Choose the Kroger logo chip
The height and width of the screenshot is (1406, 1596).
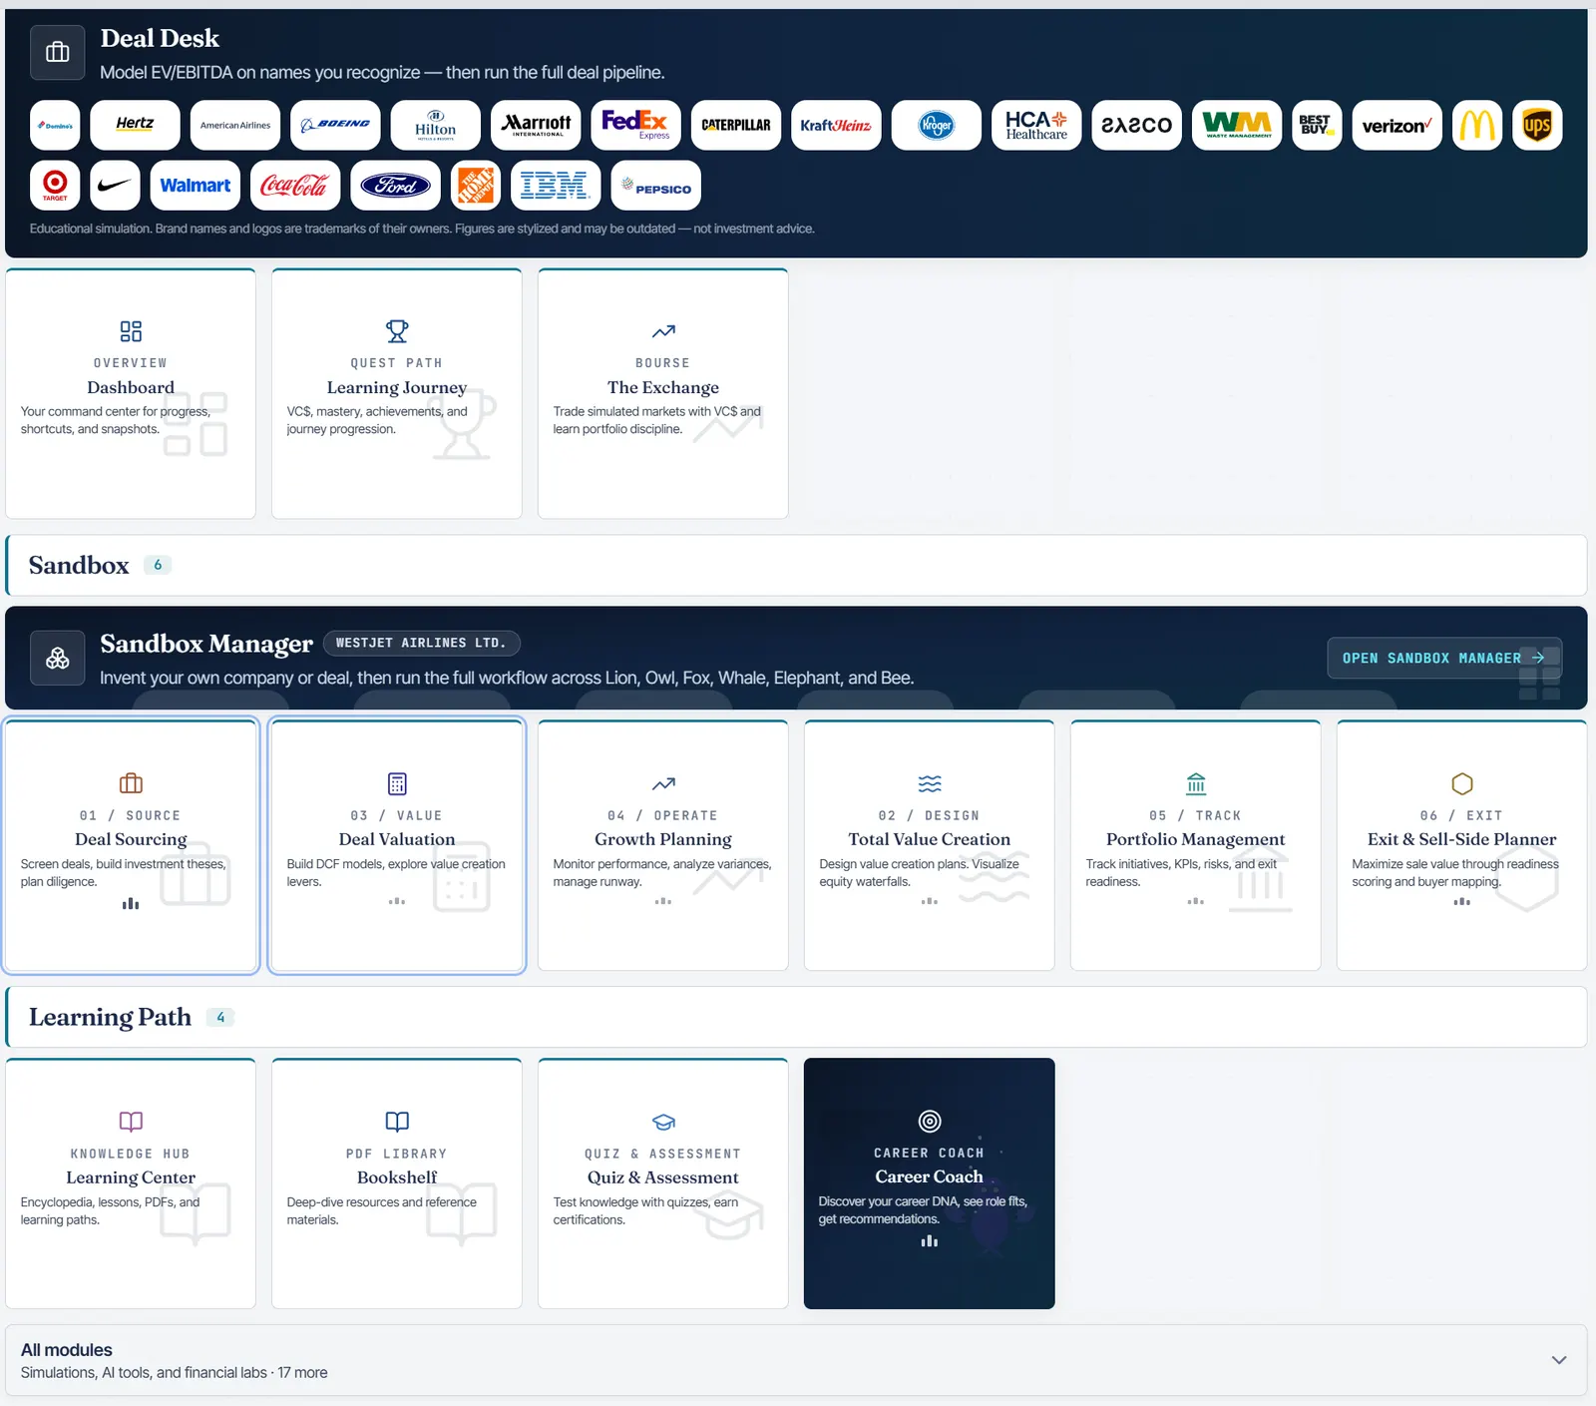tap(937, 126)
